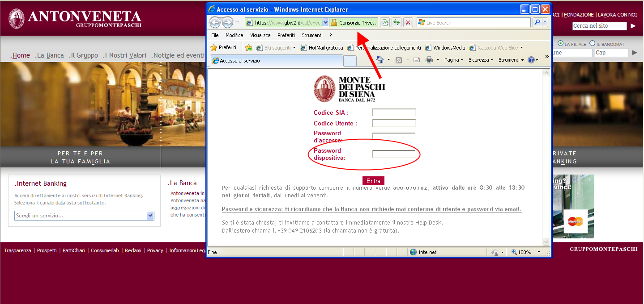The height and width of the screenshot is (304, 644).
Task: Print the page with the printer icon
Action: coord(429,60)
